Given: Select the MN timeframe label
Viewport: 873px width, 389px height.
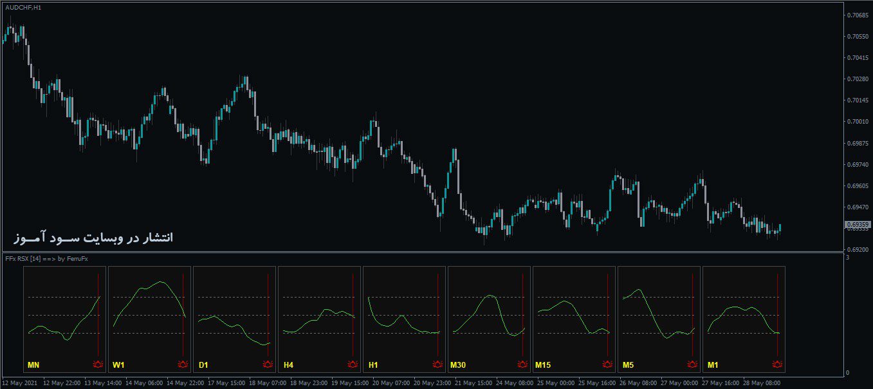Looking at the screenshot, I should 33,366.
